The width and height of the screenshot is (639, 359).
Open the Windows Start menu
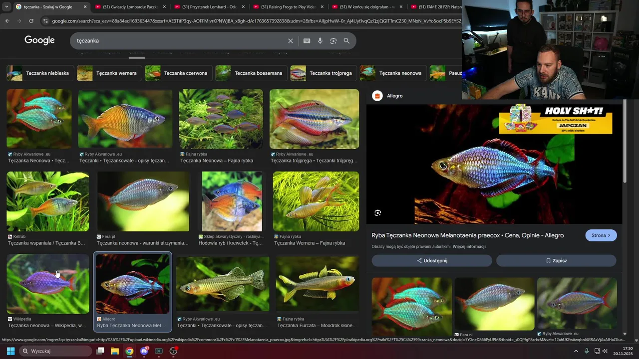[x=10, y=351]
